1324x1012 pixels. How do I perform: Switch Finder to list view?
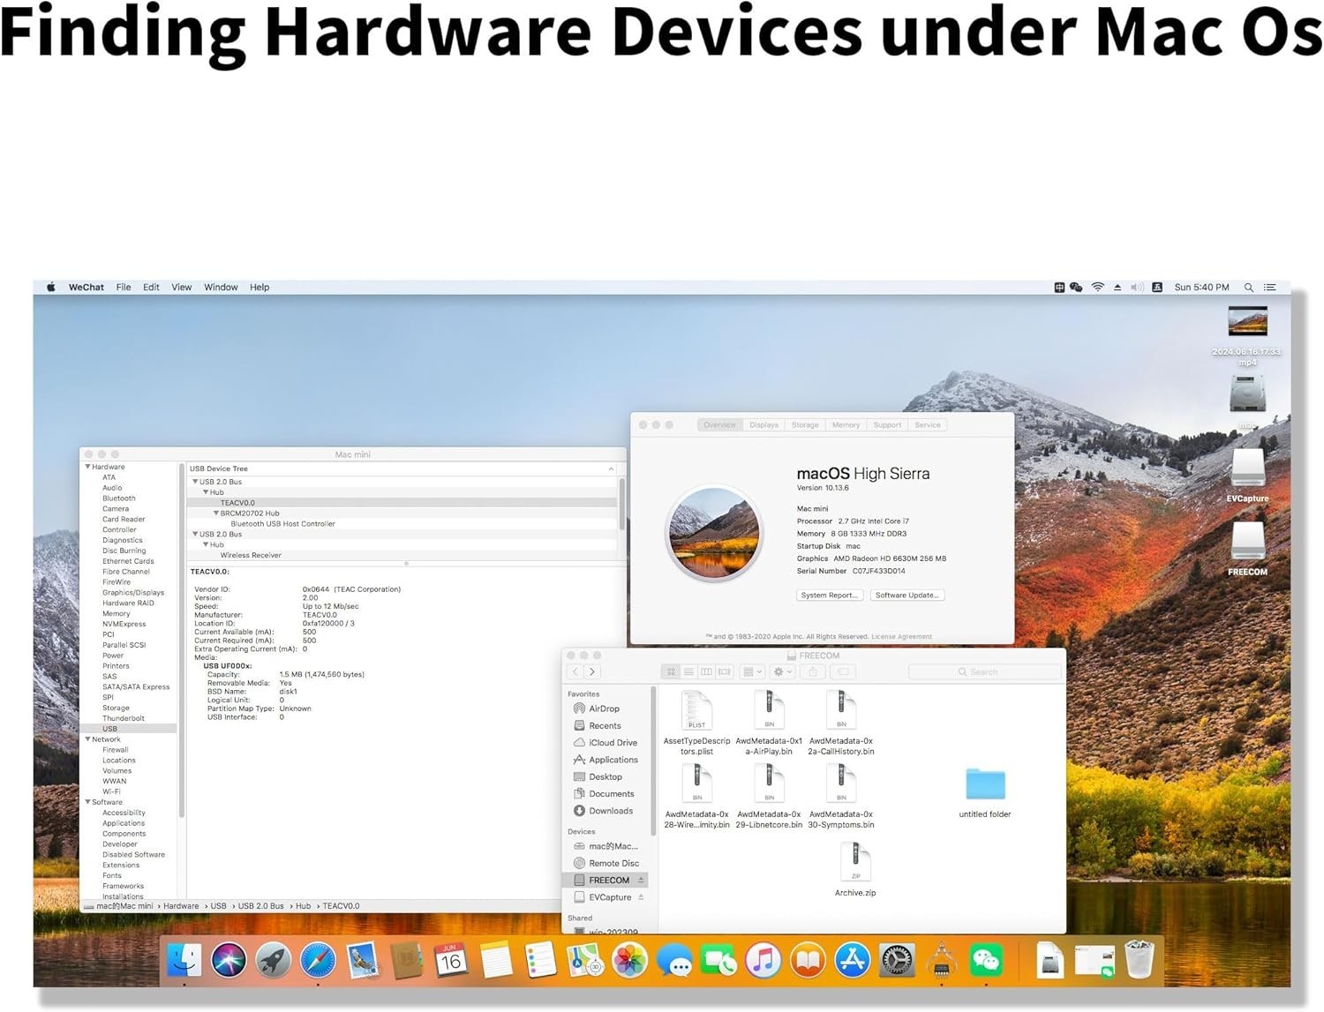tap(688, 672)
